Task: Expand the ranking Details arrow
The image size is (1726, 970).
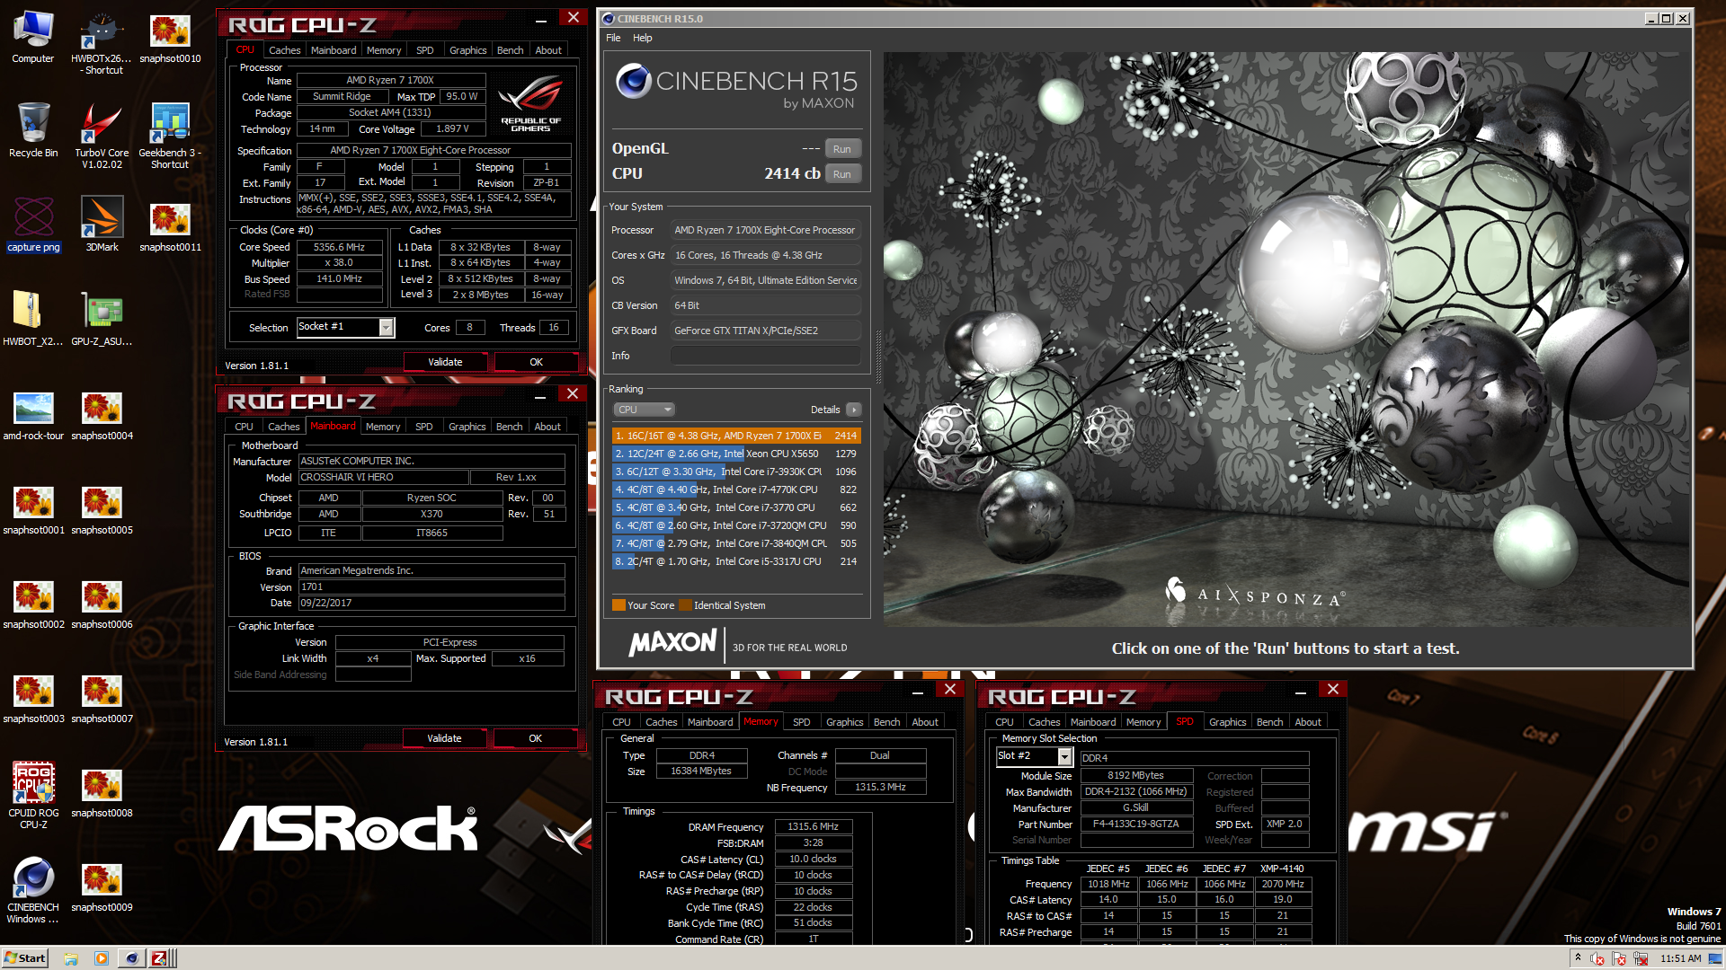Action: [x=853, y=410]
